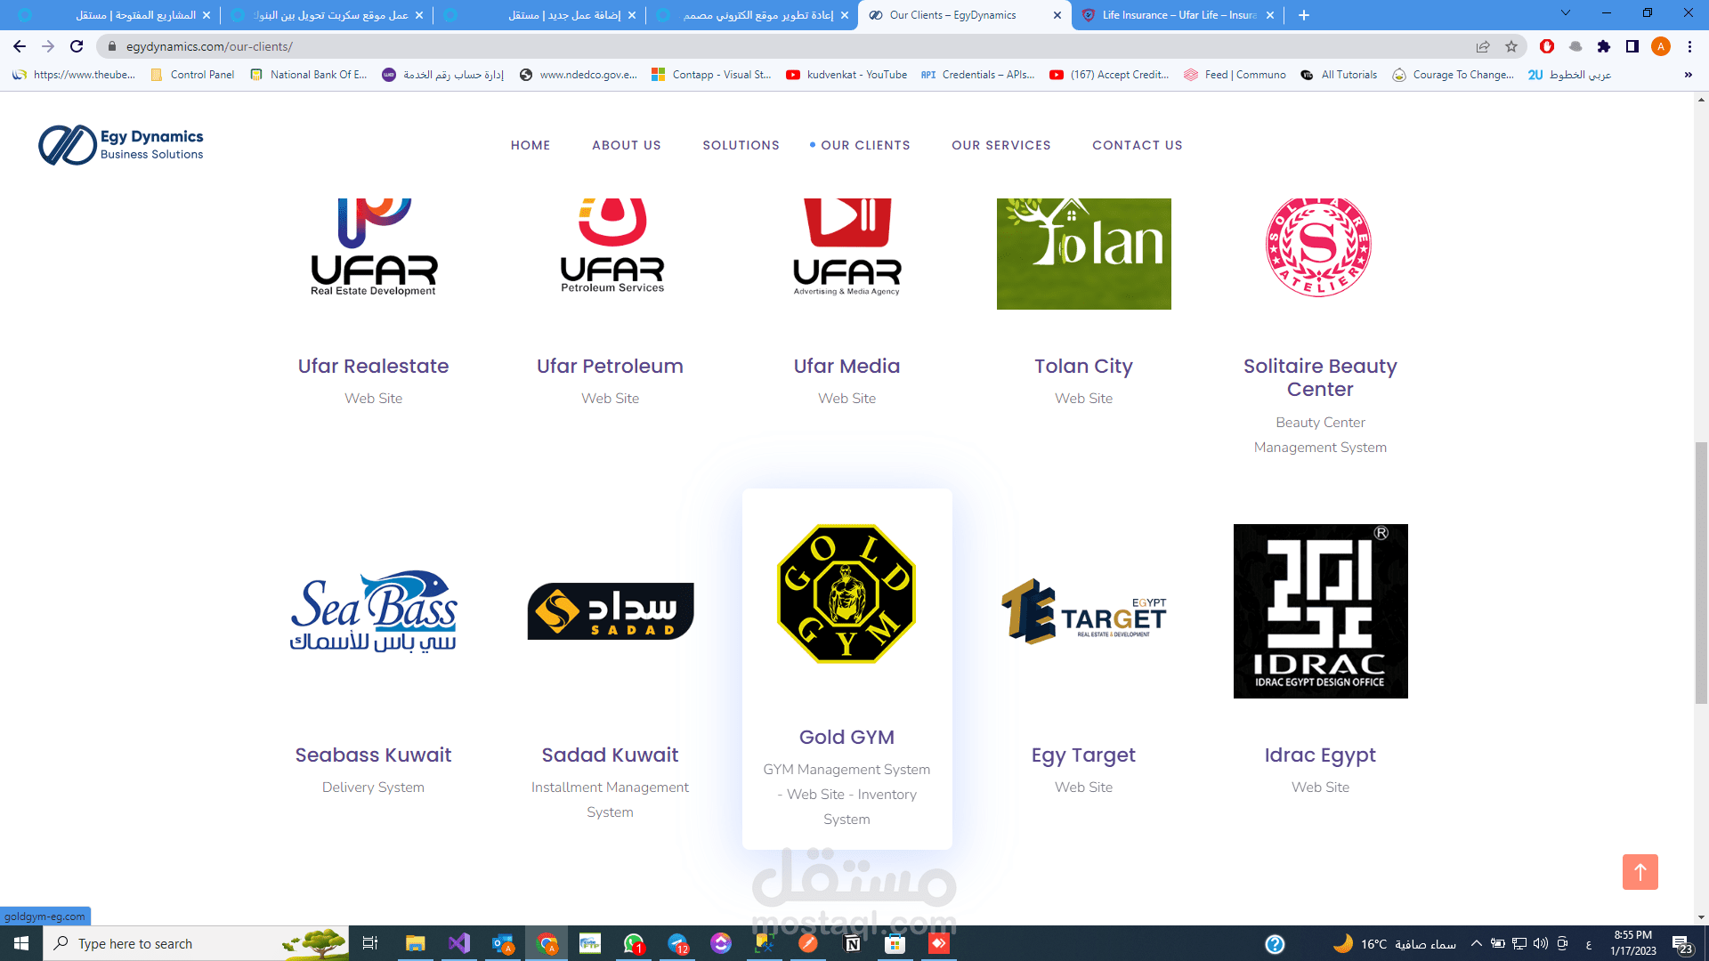Open the SOLUTIONS navigation menu item
Viewport: 1709px width, 961px height.
(741, 145)
